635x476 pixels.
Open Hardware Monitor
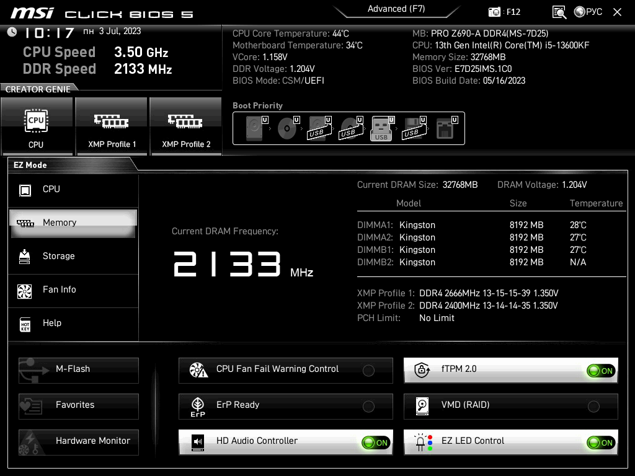tap(79, 442)
